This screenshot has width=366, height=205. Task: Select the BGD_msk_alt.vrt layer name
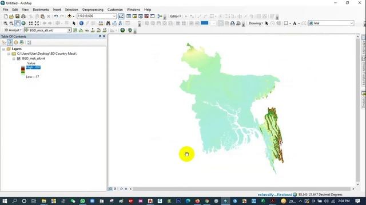pos(34,59)
